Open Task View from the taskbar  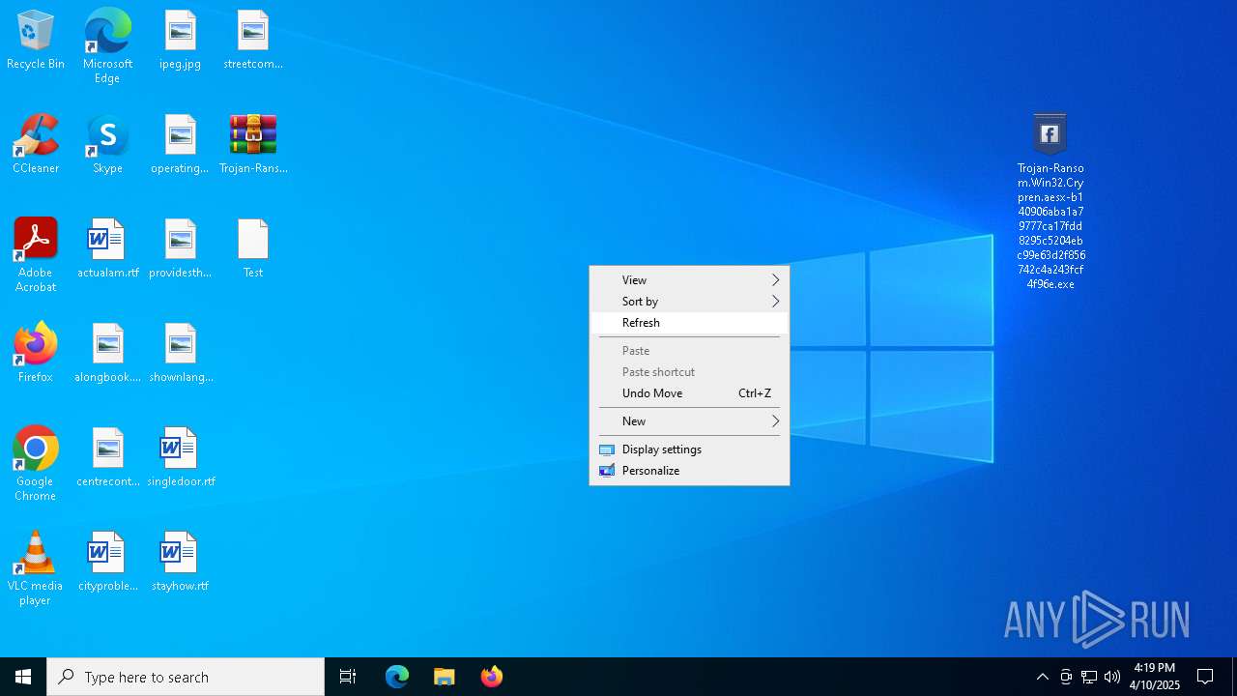pyautogui.click(x=348, y=677)
